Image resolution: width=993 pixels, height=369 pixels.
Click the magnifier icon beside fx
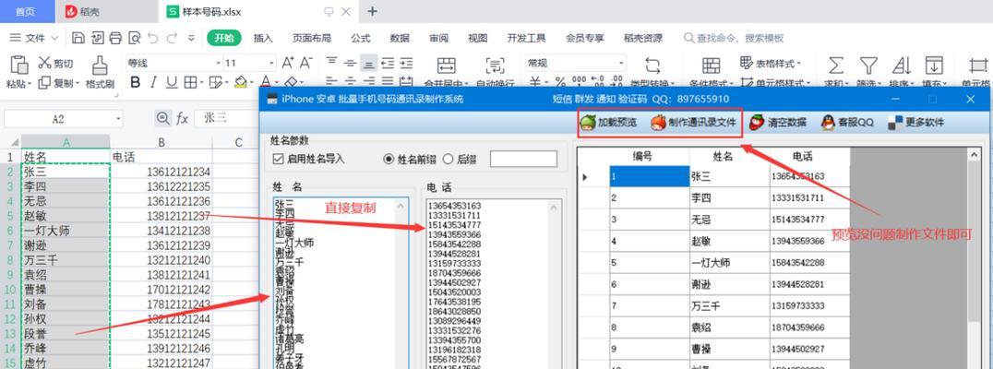162,118
